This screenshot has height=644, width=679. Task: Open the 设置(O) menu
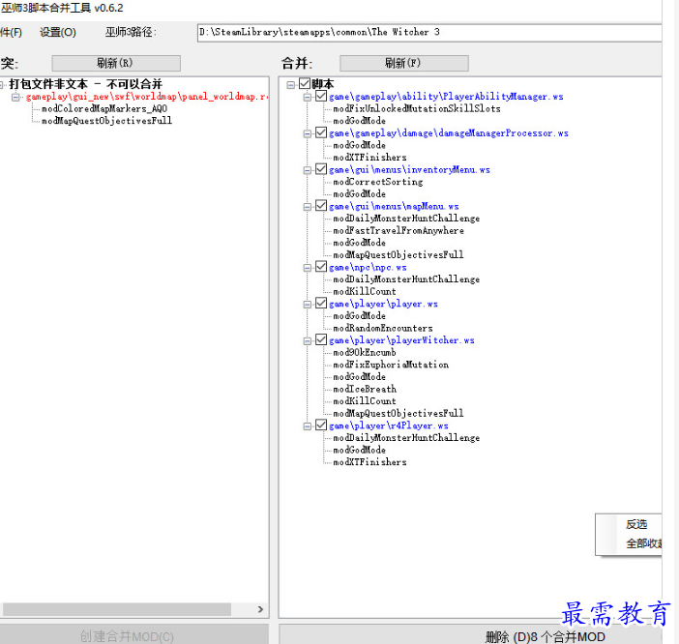click(x=58, y=32)
